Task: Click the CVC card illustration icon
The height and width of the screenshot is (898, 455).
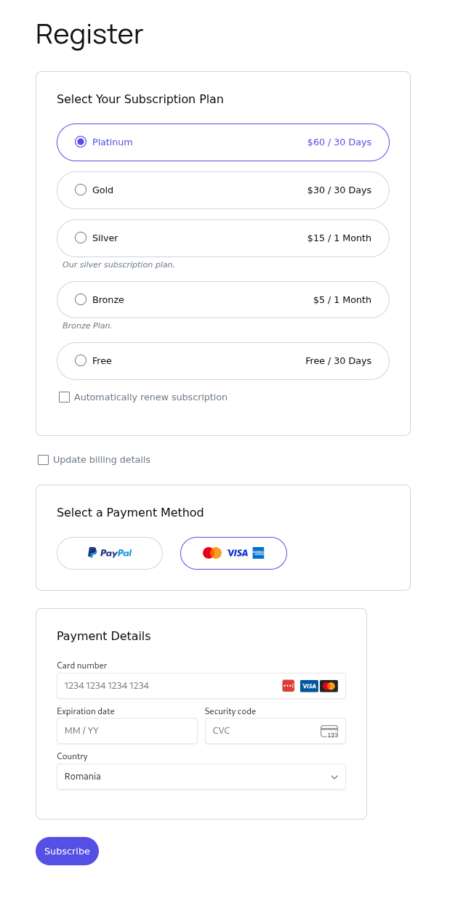Action: pos(329,731)
